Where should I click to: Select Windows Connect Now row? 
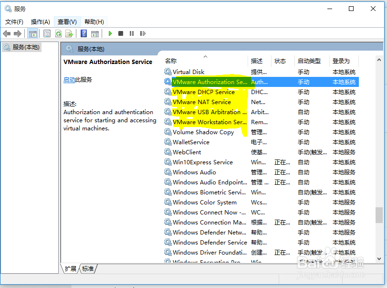pyautogui.click(x=261, y=213)
